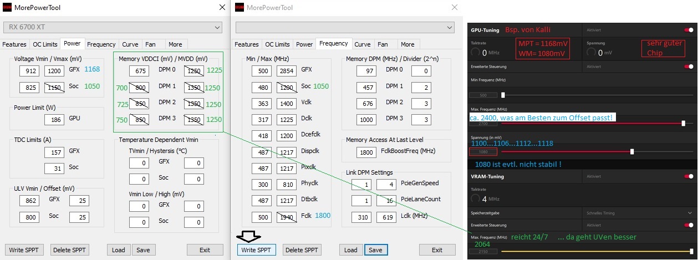Image resolution: width=698 pixels, height=260 pixels.
Task: Click FclkBoostFreq field showing 1800
Action: pyautogui.click(x=367, y=151)
